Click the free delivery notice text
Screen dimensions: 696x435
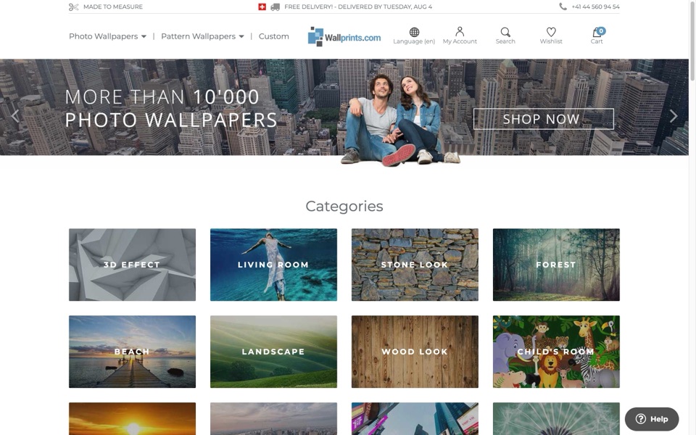(x=357, y=7)
